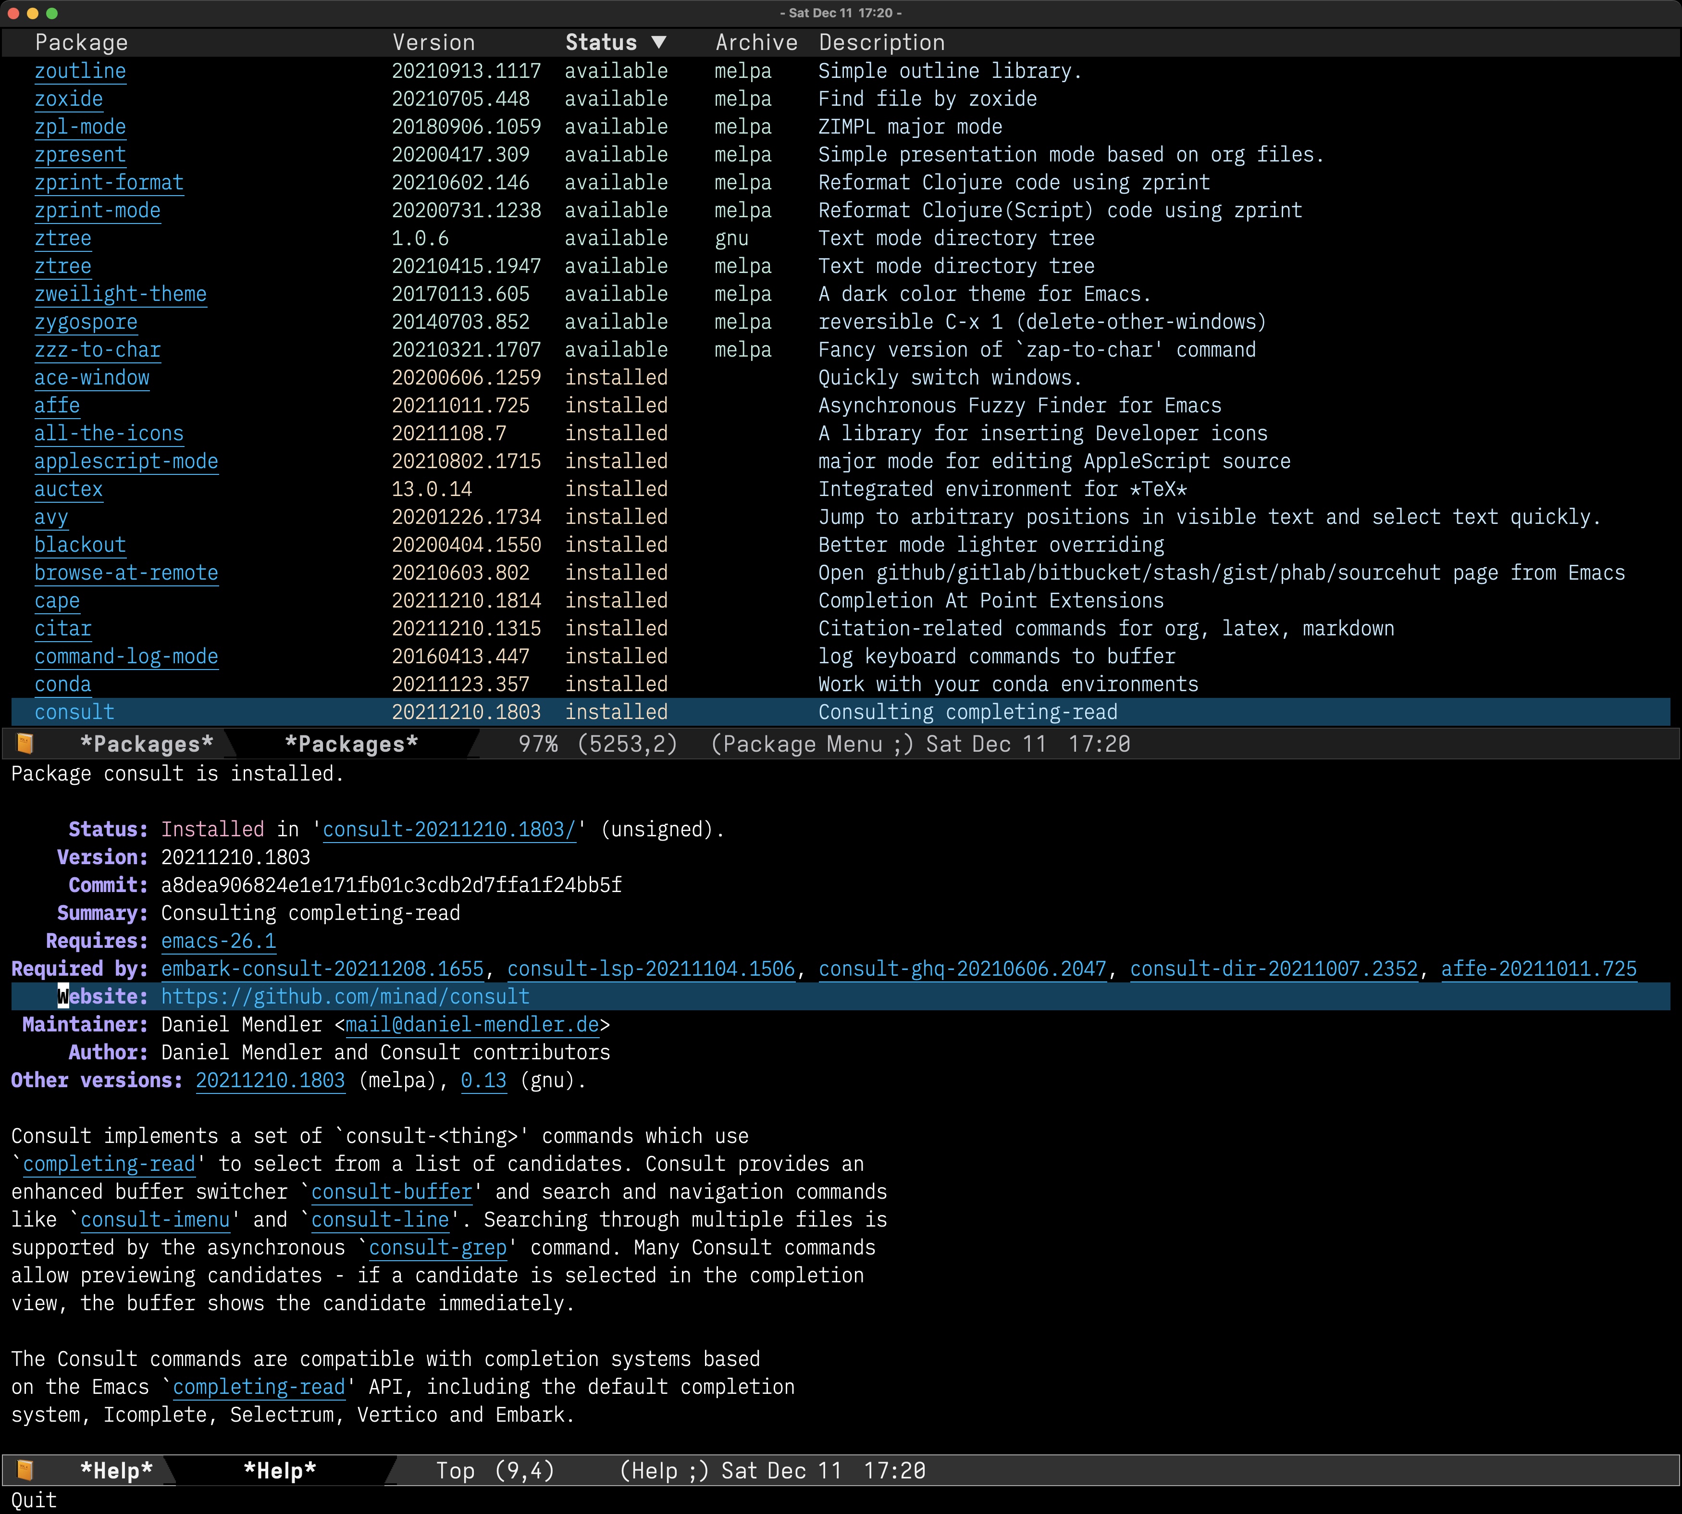Follow the consult-buffer function link
This screenshot has width=1682, height=1514.
click(x=392, y=1191)
